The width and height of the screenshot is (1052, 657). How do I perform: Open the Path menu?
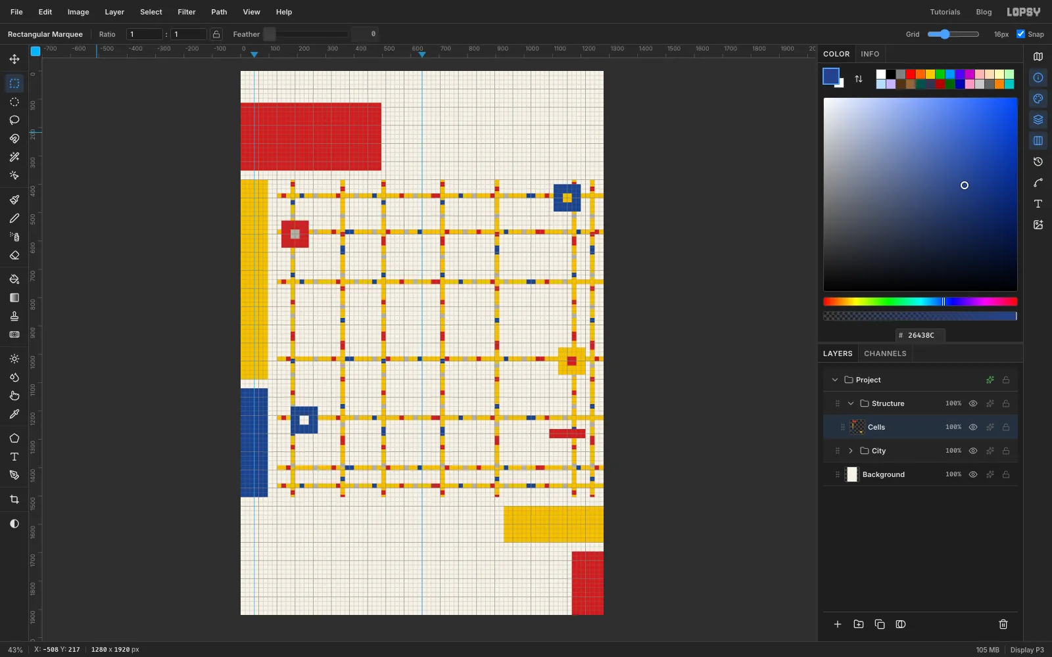click(219, 12)
